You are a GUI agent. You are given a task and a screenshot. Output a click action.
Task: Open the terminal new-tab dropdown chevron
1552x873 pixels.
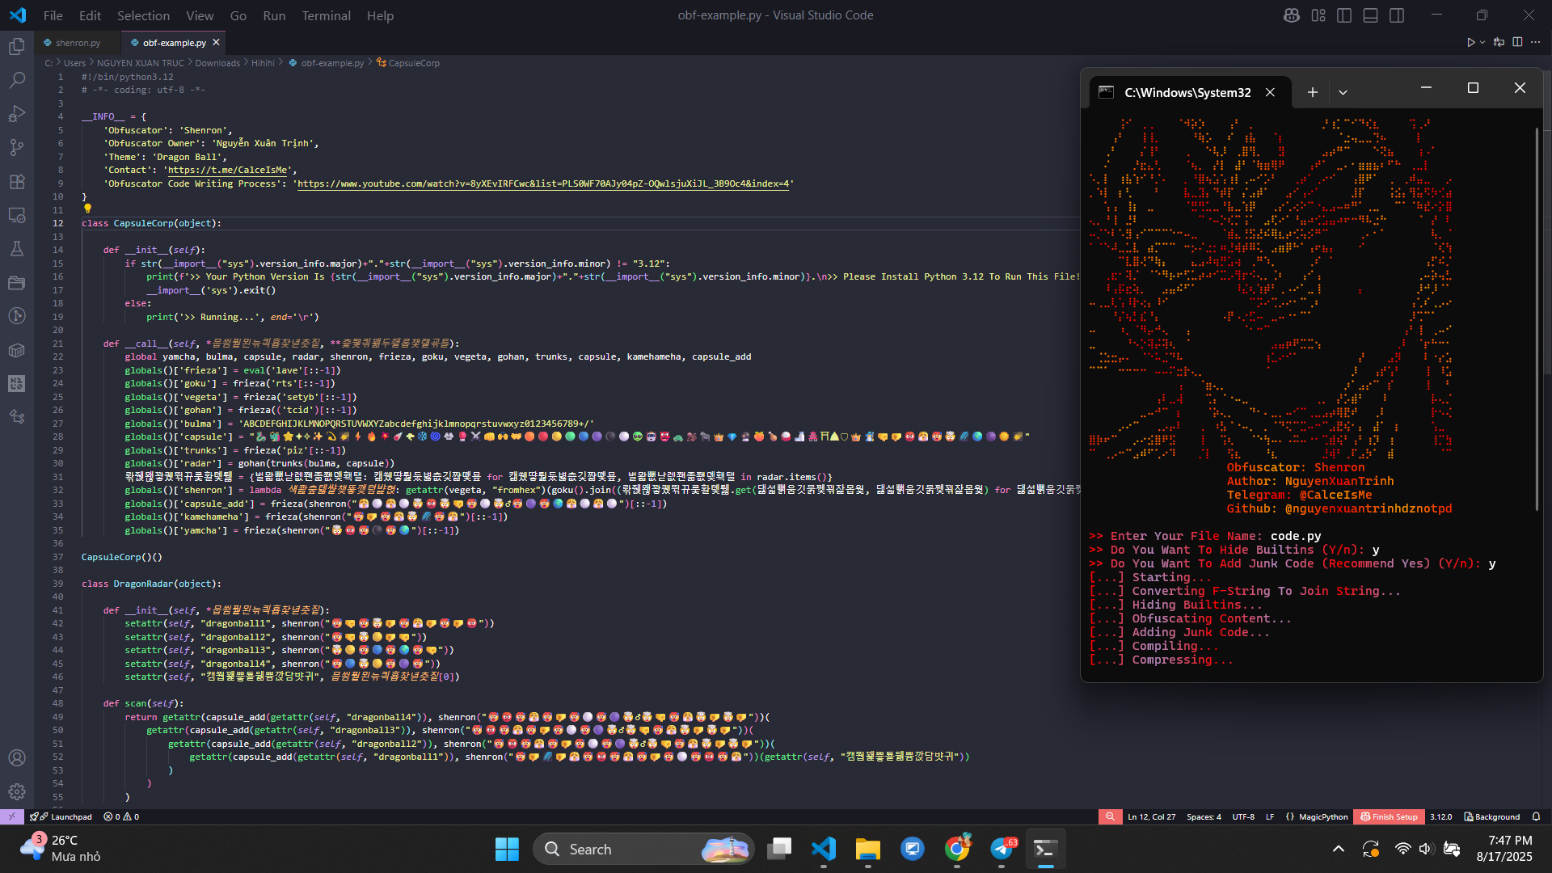coord(1343,92)
